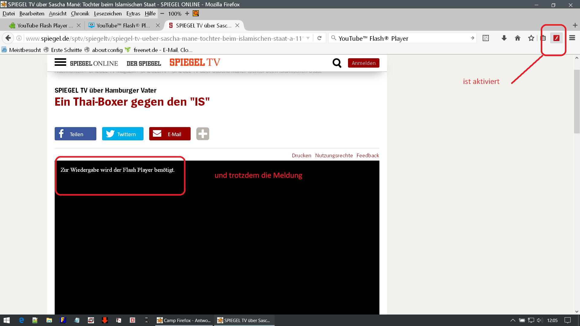Open the SPIEGEL site hamburger menu
The height and width of the screenshot is (326, 580).
click(x=60, y=62)
